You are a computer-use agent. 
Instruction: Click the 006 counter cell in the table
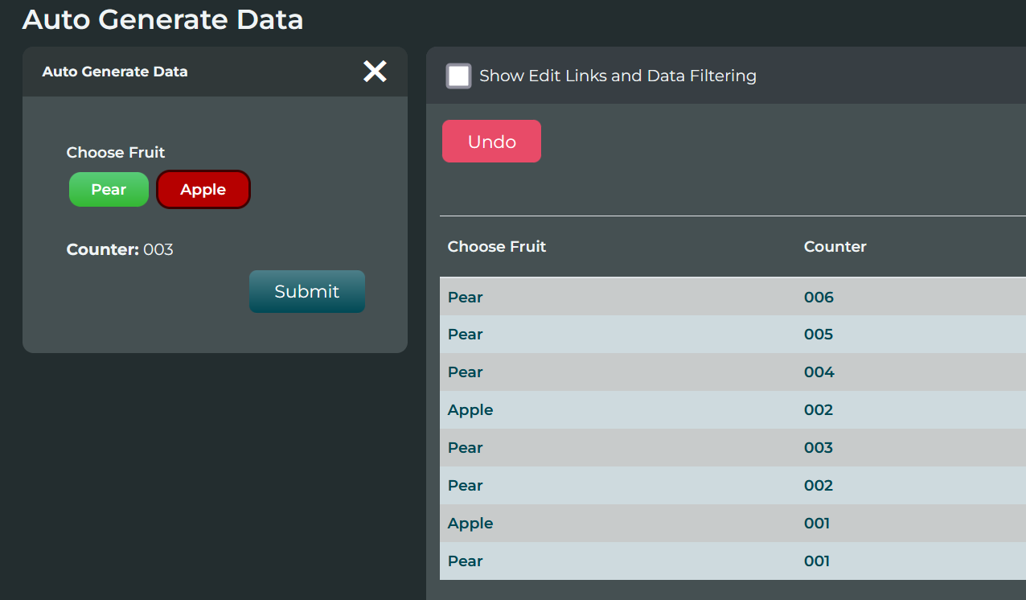(x=819, y=298)
